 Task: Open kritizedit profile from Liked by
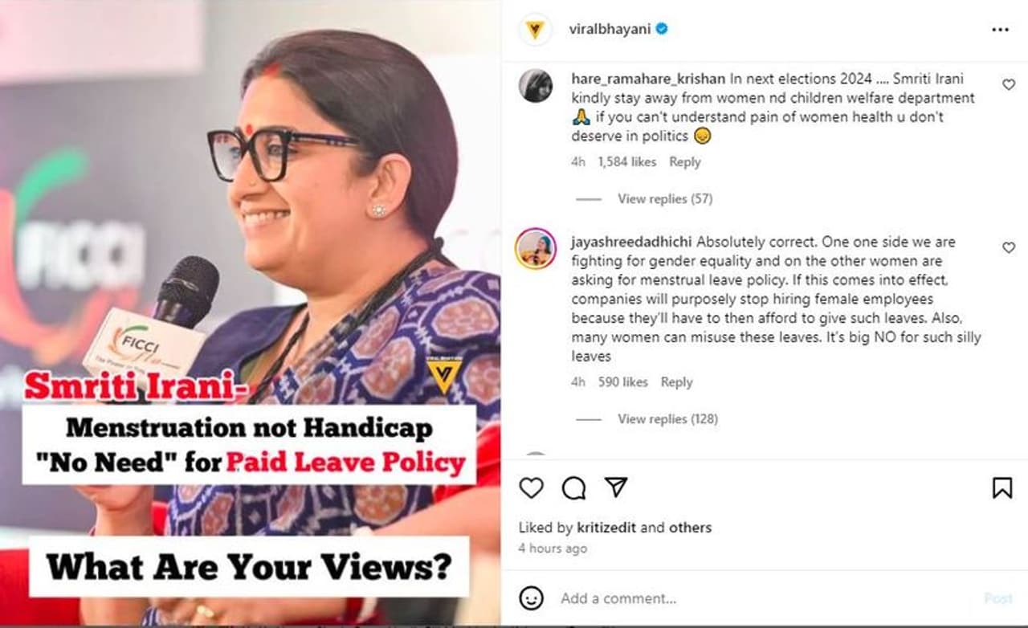607,528
